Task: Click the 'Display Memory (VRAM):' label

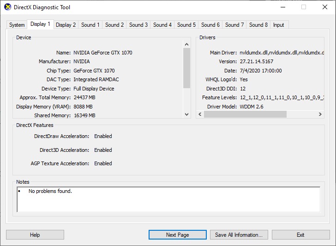Action: pyautogui.click(x=43, y=107)
